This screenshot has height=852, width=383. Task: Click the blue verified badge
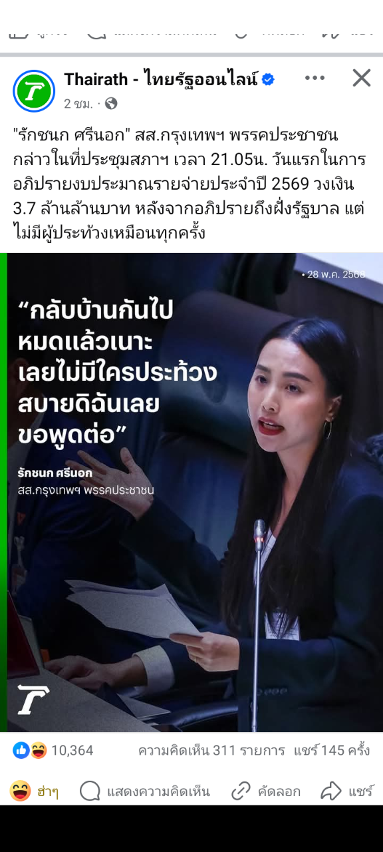click(268, 80)
